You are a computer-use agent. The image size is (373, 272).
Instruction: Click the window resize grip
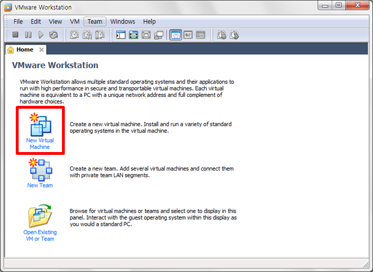coord(366,264)
